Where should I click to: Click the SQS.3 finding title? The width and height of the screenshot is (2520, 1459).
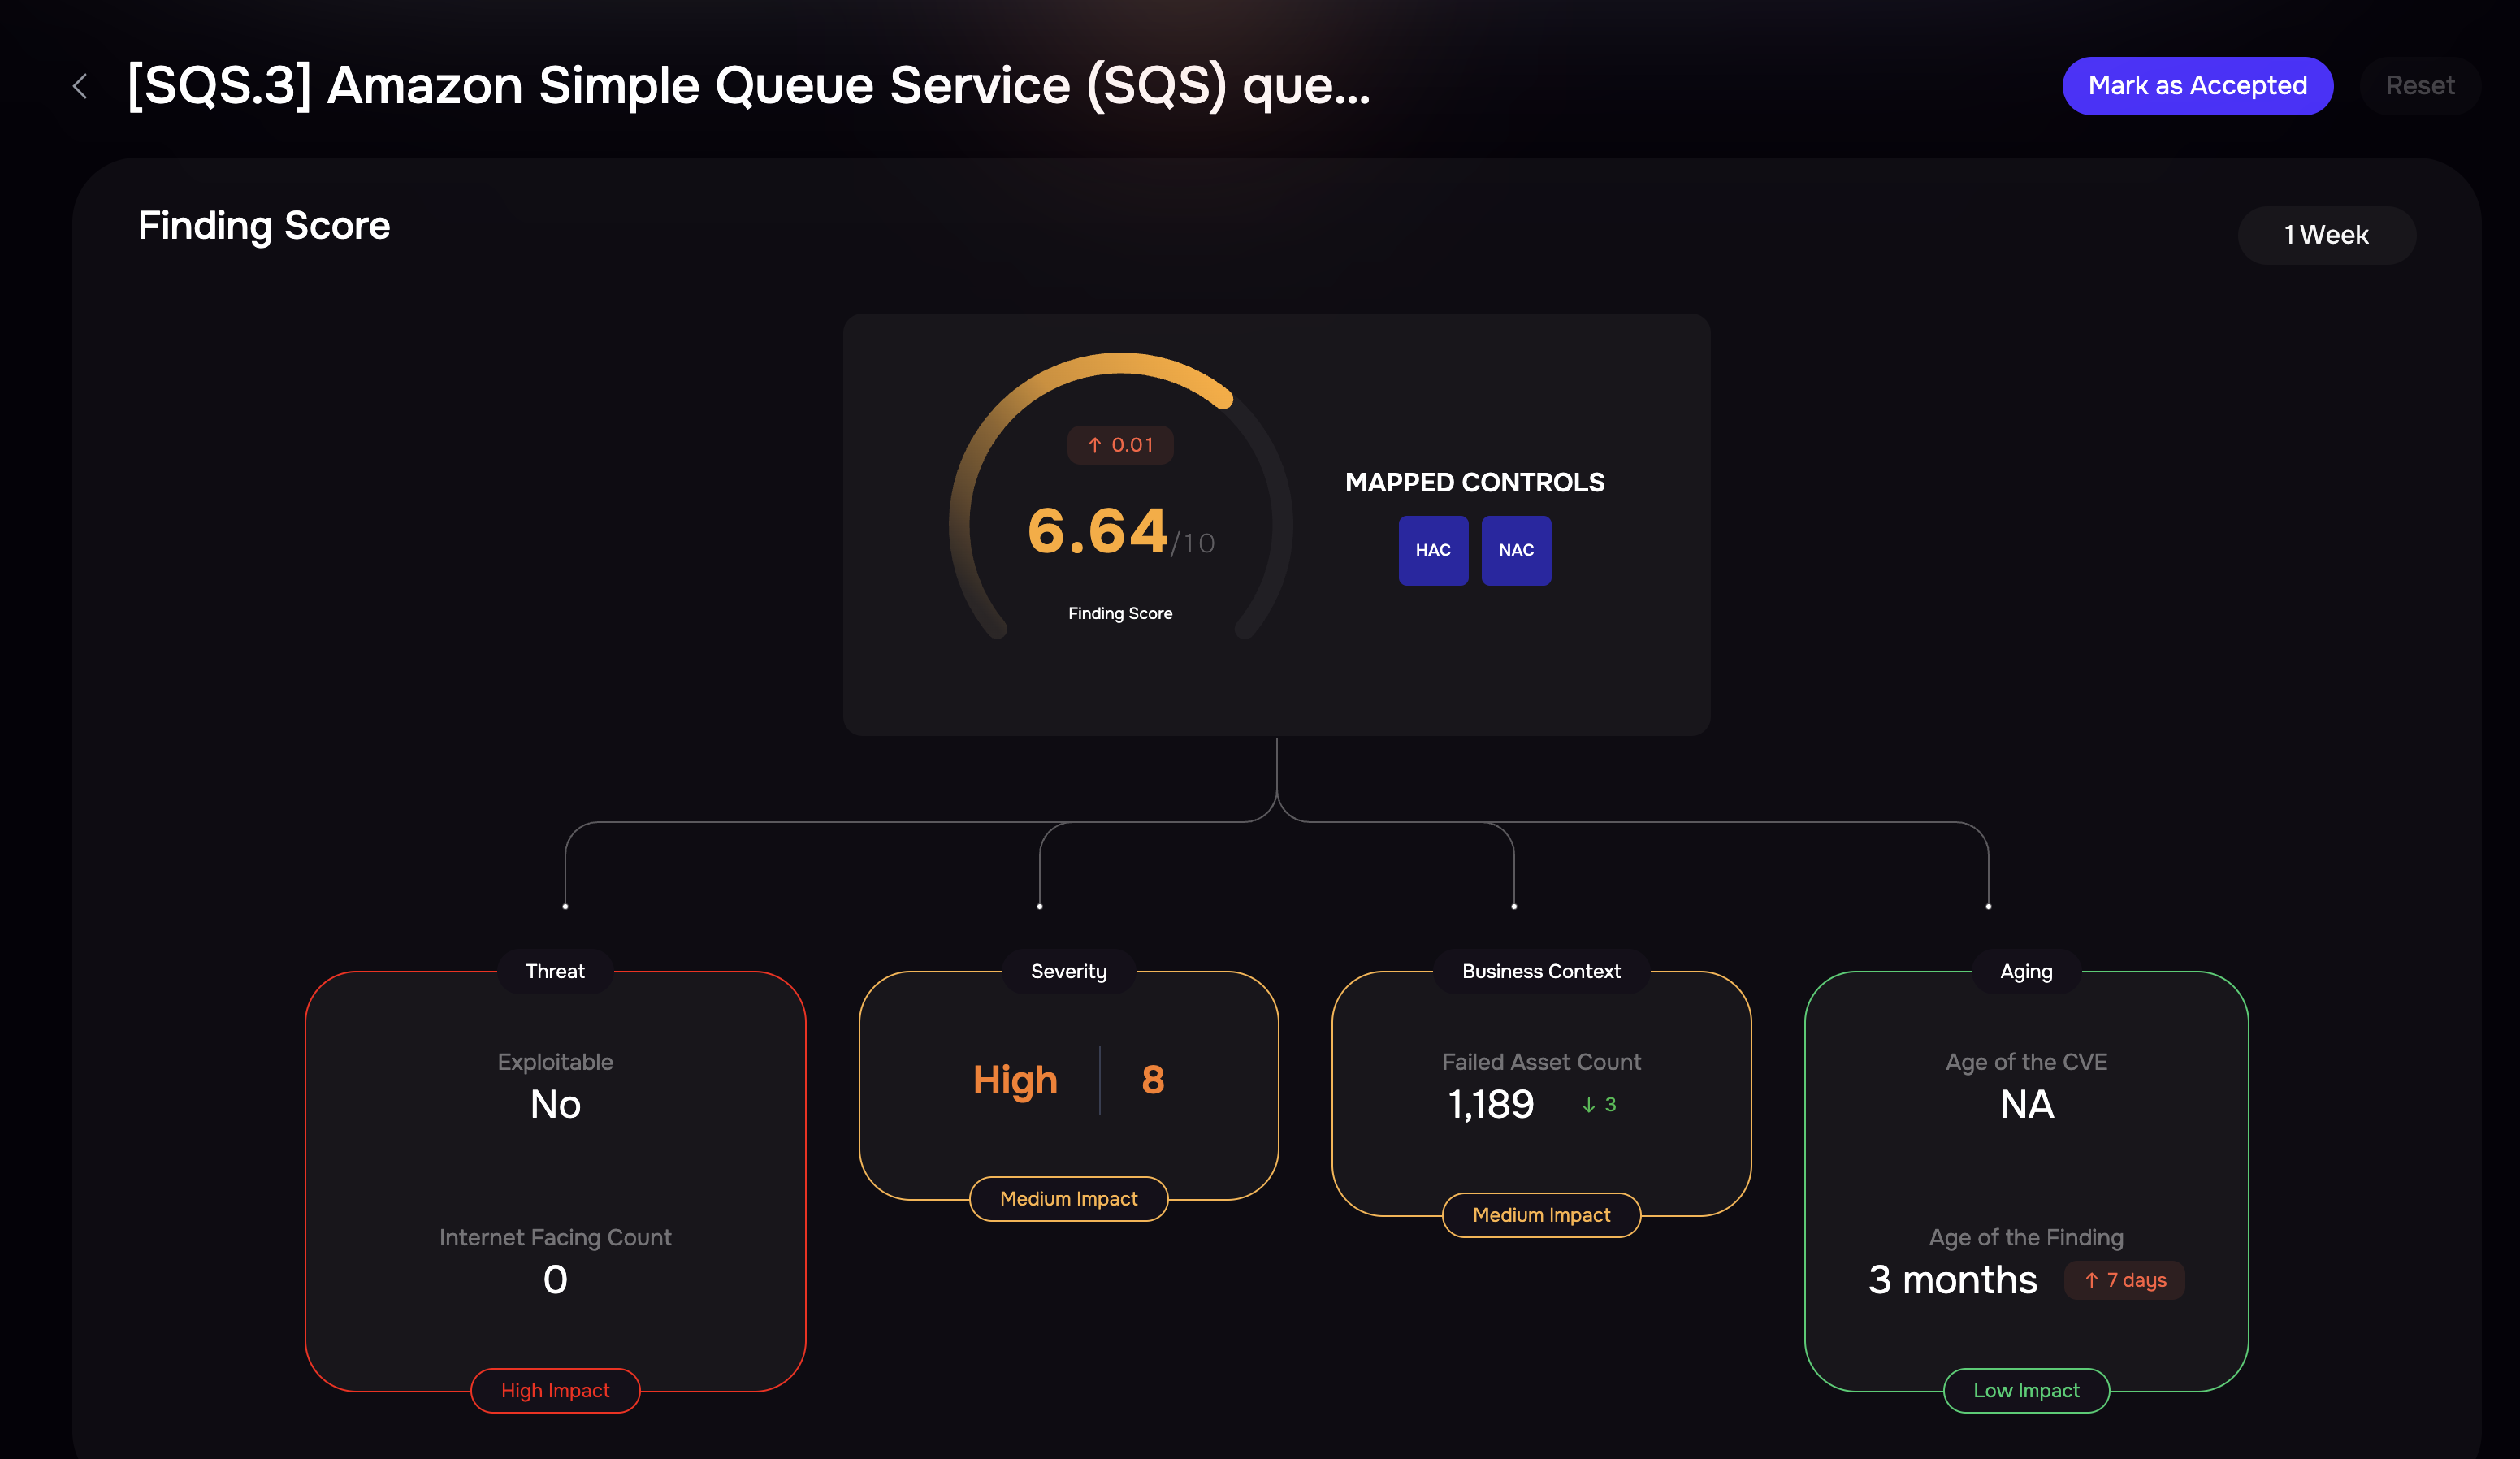748,86
